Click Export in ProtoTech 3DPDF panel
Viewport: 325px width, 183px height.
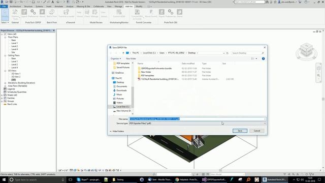pyautogui.click(x=24, y=13)
